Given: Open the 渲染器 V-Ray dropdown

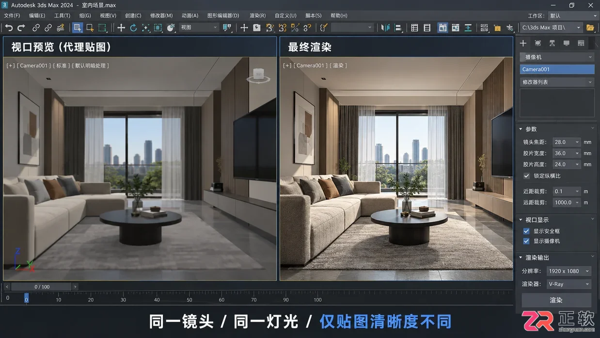Looking at the screenshot, I should tap(568, 284).
